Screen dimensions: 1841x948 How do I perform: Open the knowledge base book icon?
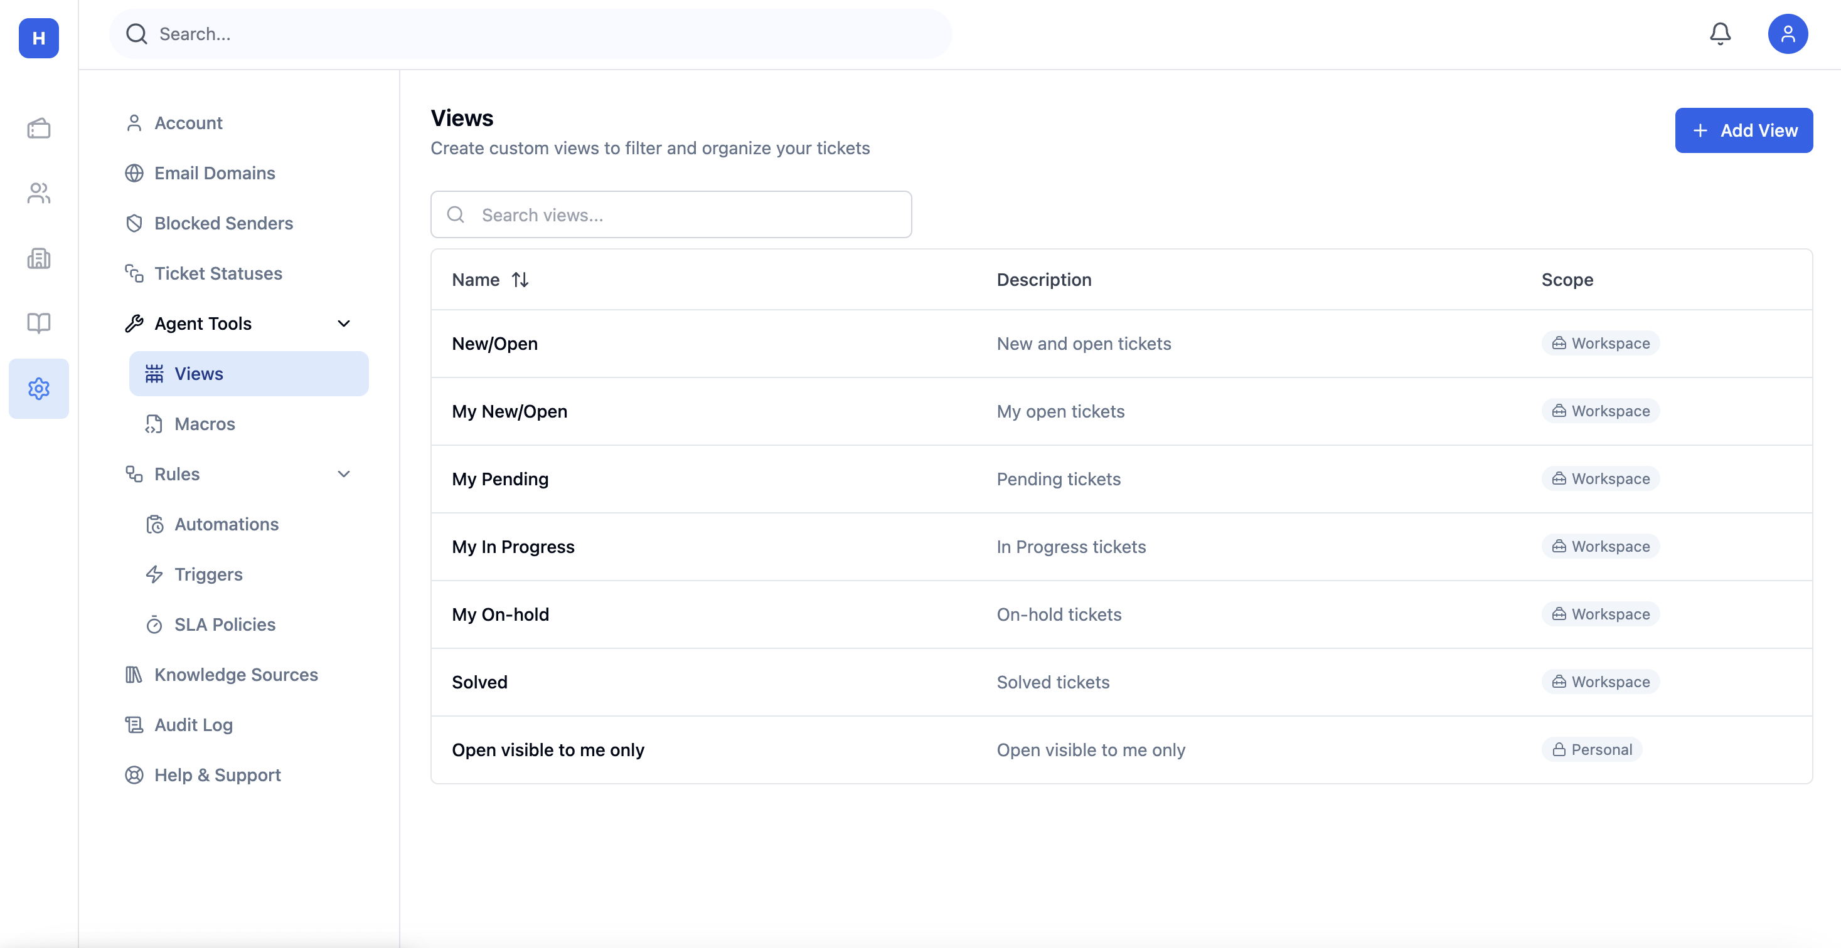(x=38, y=323)
